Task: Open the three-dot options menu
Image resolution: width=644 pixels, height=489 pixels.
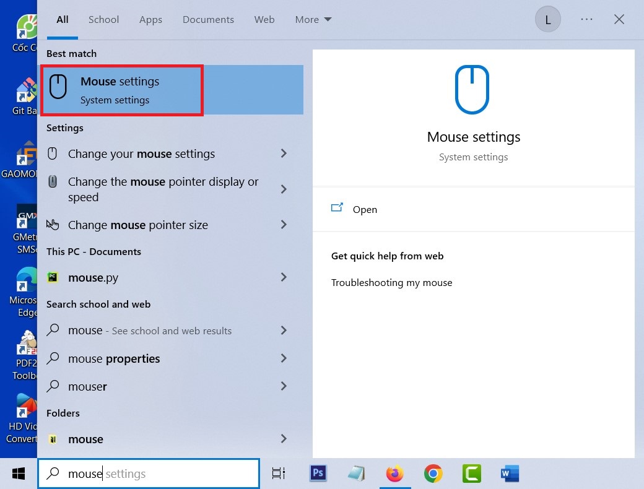Action: pyautogui.click(x=586, y=20)
